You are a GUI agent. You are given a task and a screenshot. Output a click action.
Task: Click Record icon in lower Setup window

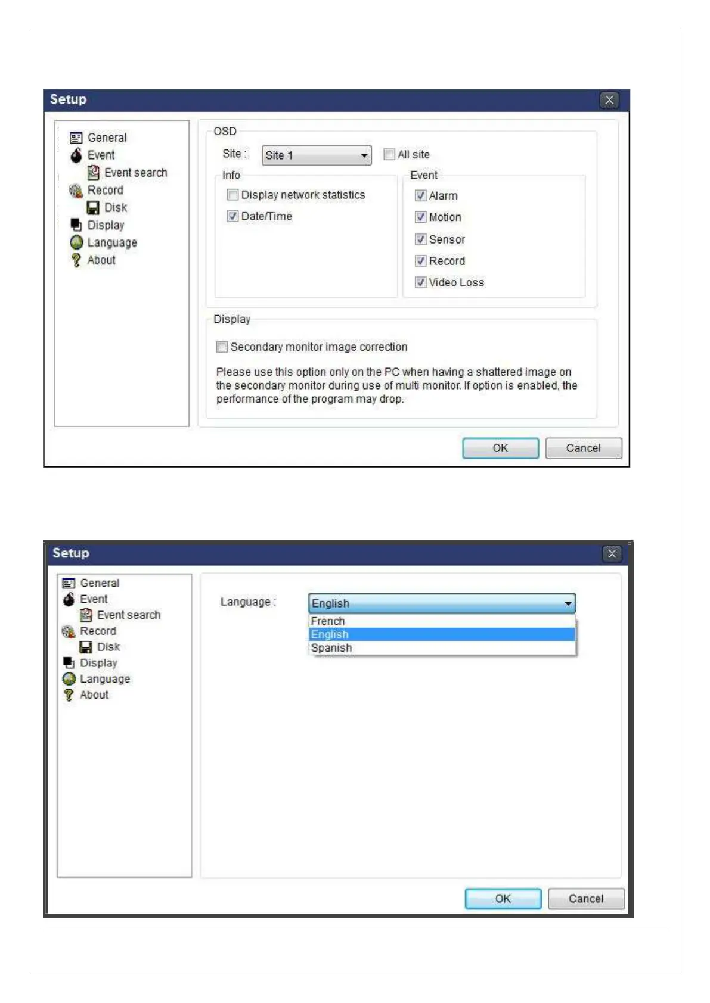pos(69,631)
